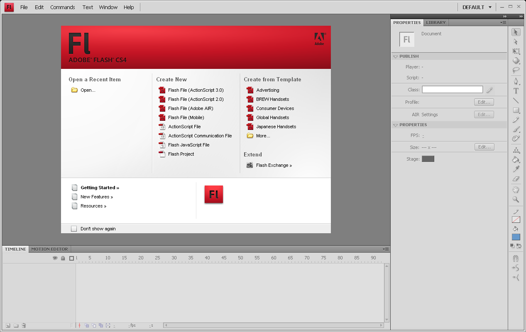Click the blue fill color swatch
Screen dimensions: 526x332
click(516, 237)
